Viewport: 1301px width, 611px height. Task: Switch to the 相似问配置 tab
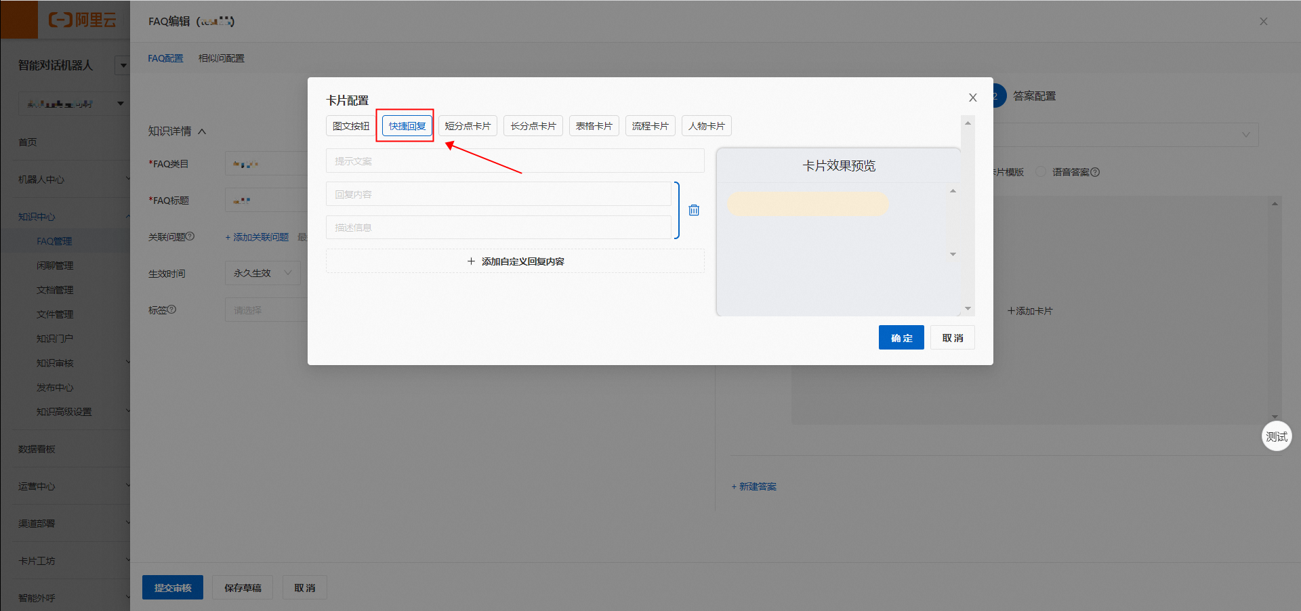[x=221, y=58]
